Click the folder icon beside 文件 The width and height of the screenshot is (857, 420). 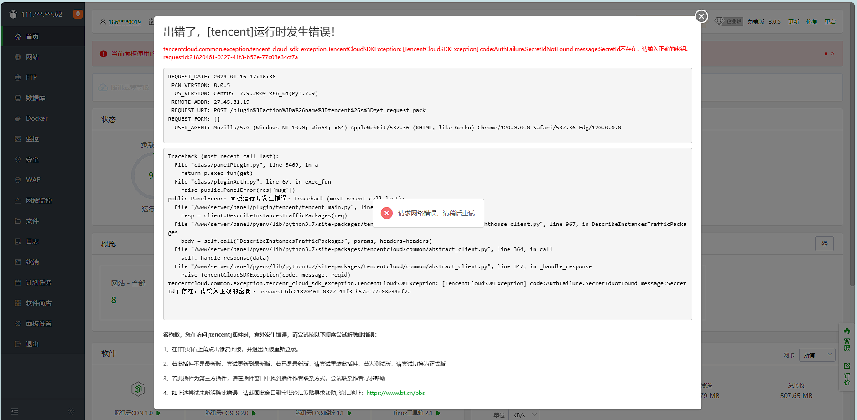18,221
